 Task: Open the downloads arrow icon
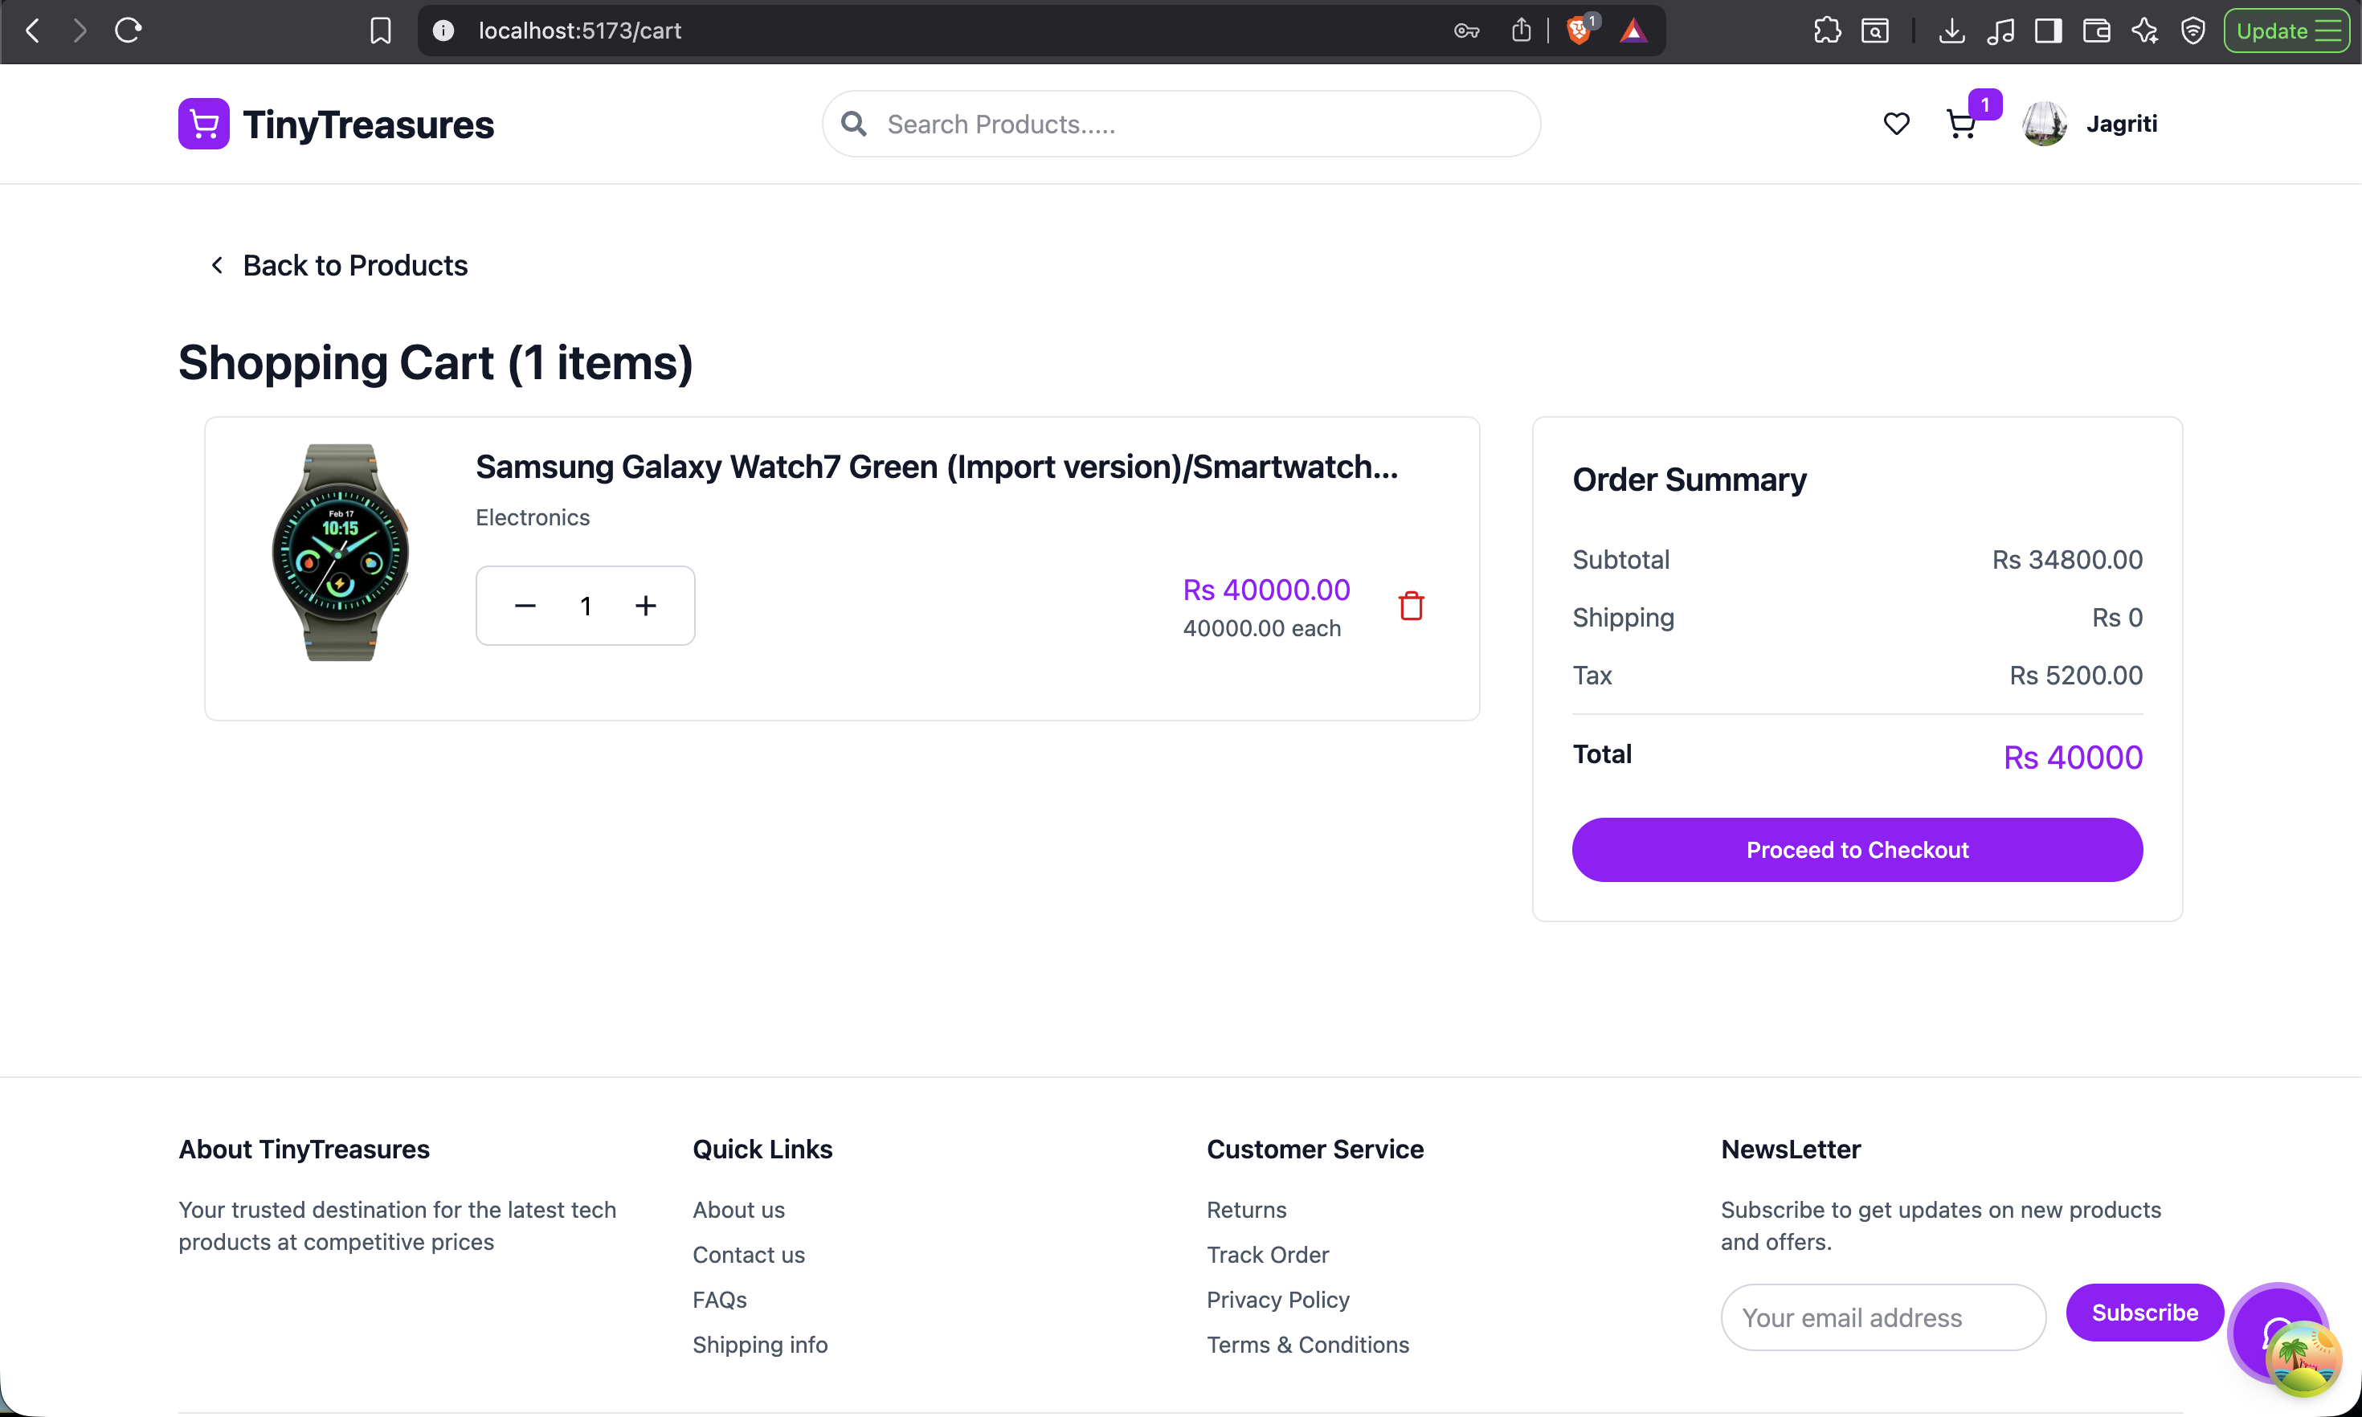pos(1952,31)
